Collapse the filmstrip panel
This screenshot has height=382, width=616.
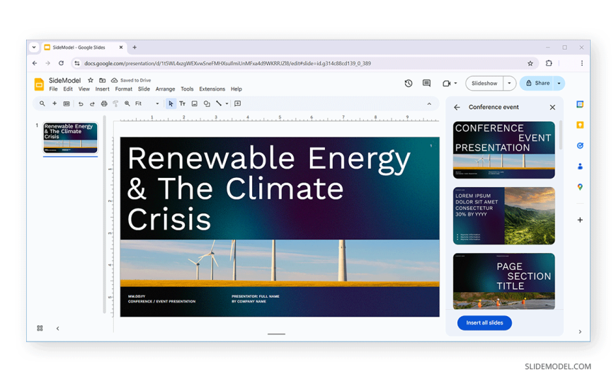point(58,329)
